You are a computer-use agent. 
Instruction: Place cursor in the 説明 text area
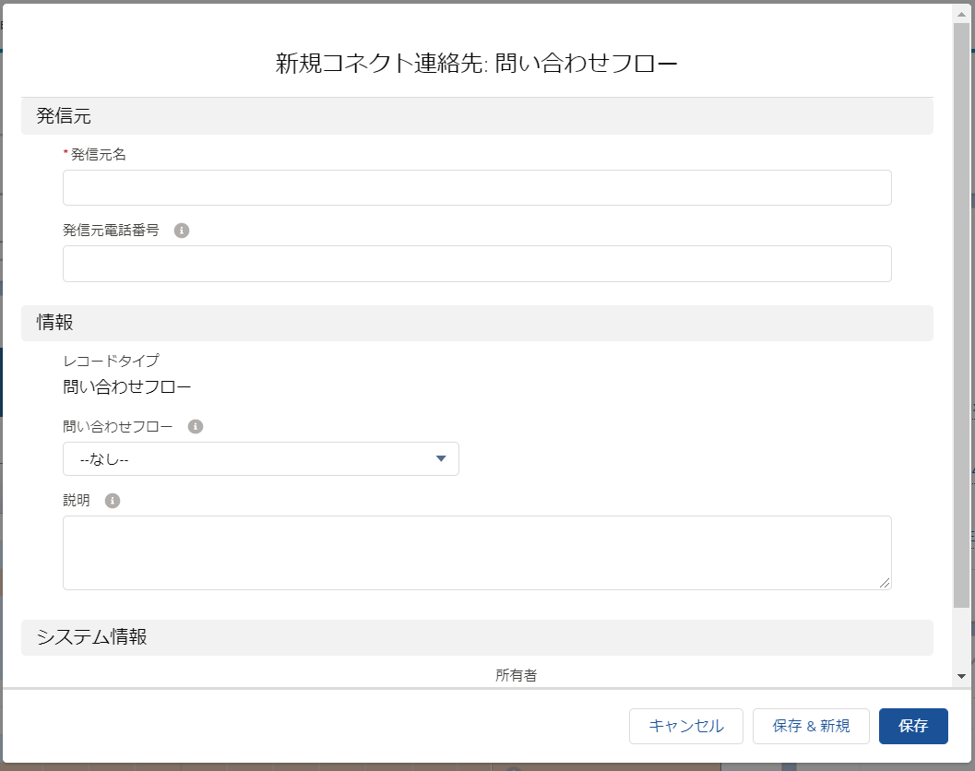pos(477,552)
